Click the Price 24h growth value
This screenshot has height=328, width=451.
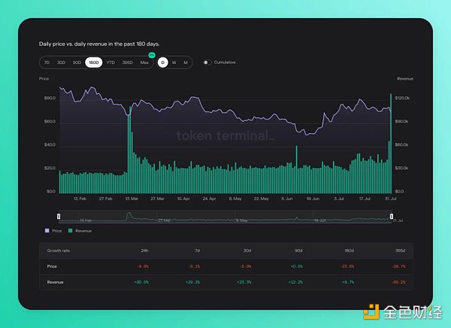coord(142,266)
